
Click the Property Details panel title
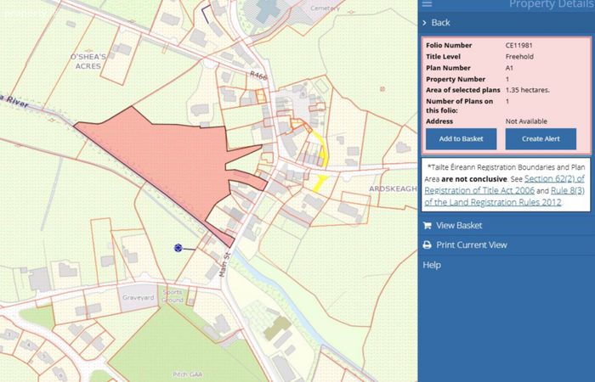pos(552,4)
